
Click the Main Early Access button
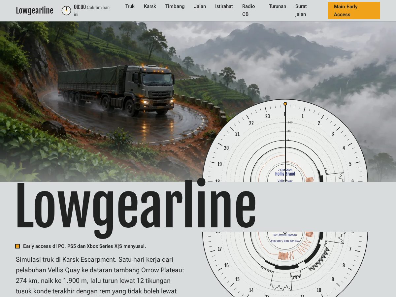354,11
